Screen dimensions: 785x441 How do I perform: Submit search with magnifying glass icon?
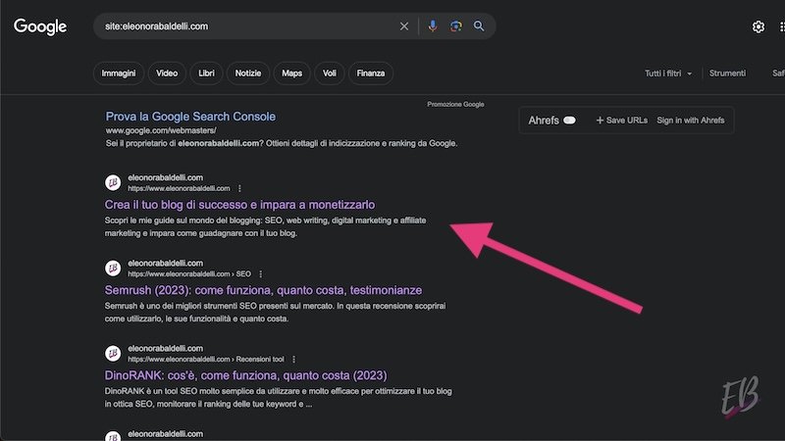coord(479,26)
